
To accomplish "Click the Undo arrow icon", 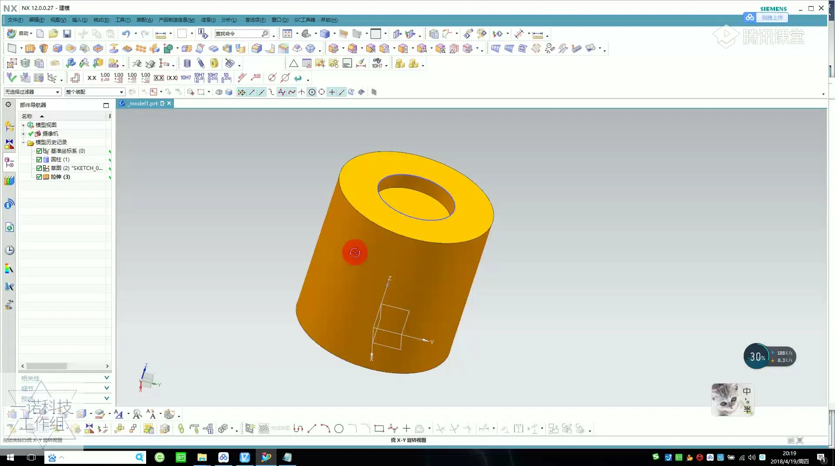I will (126, 33).
